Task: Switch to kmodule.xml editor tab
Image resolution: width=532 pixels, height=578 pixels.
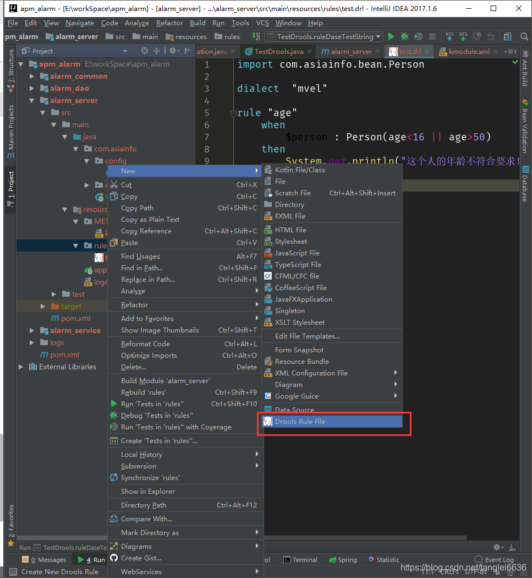Action: pyautogui.click(x=469, y=52)
